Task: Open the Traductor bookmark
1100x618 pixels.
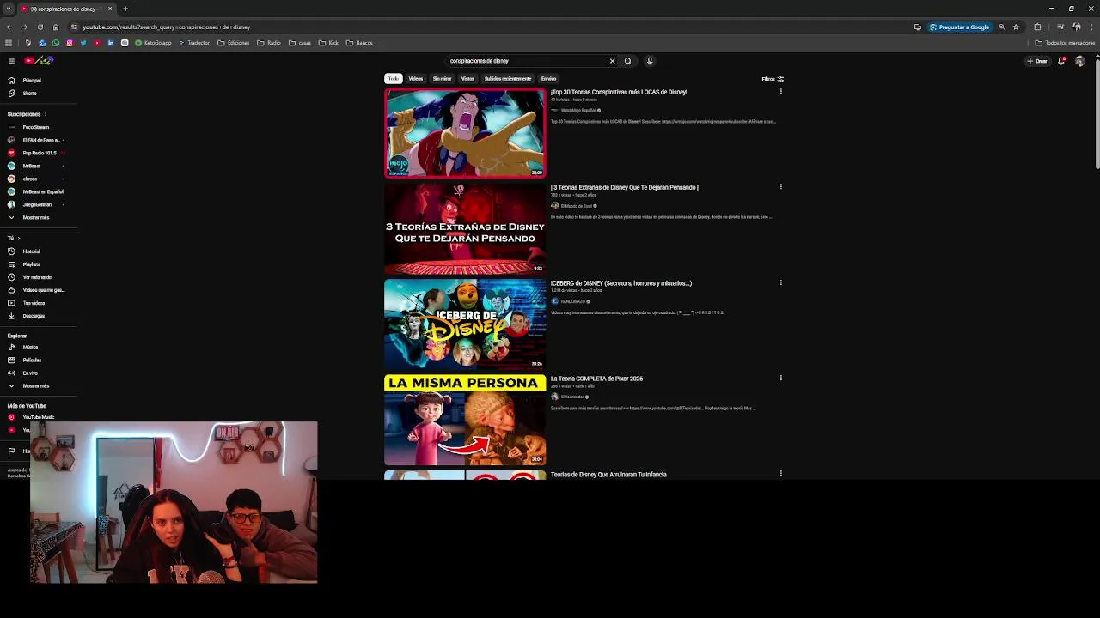Action: pos(194,43)
